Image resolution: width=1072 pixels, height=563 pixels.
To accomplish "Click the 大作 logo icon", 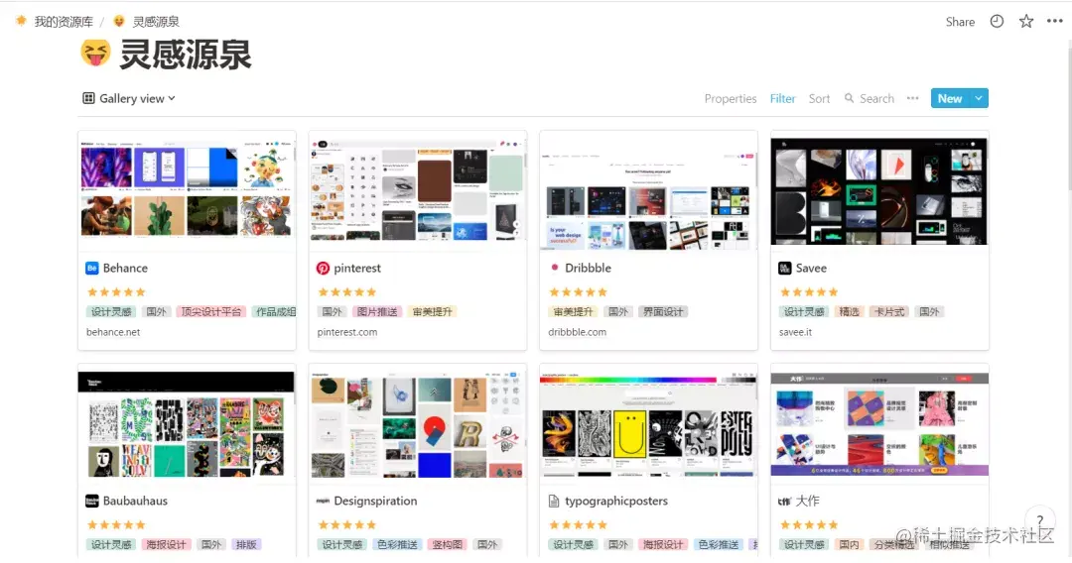I will pyautogui.click(x=785, y=501).
